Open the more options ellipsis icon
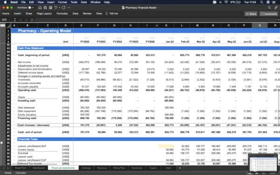This screenshot has height=175, width=280. (x=69, y=7)
